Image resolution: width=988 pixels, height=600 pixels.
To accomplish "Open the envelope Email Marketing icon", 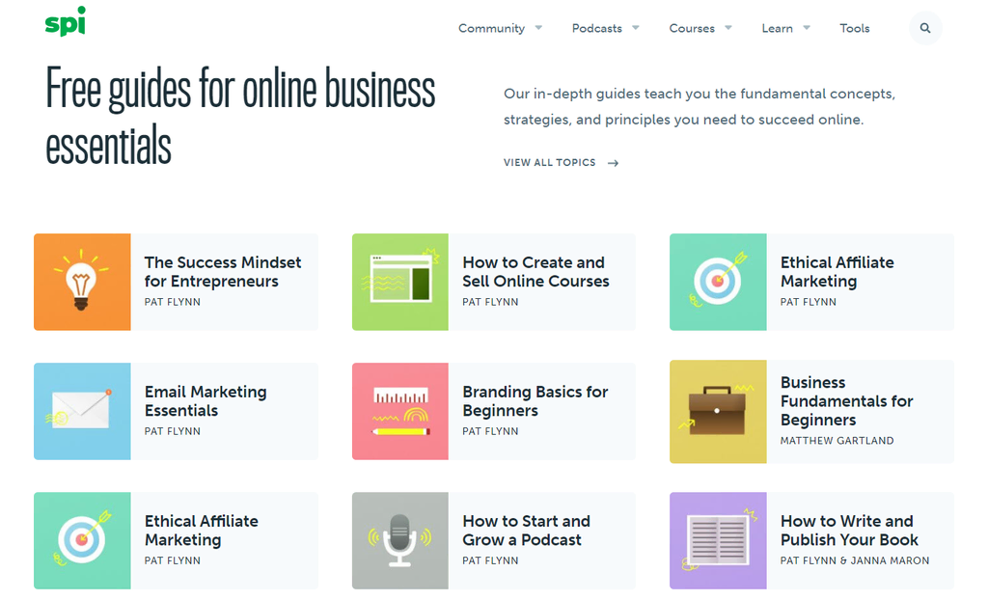I will pyautogui.click(x=83, y=411).
